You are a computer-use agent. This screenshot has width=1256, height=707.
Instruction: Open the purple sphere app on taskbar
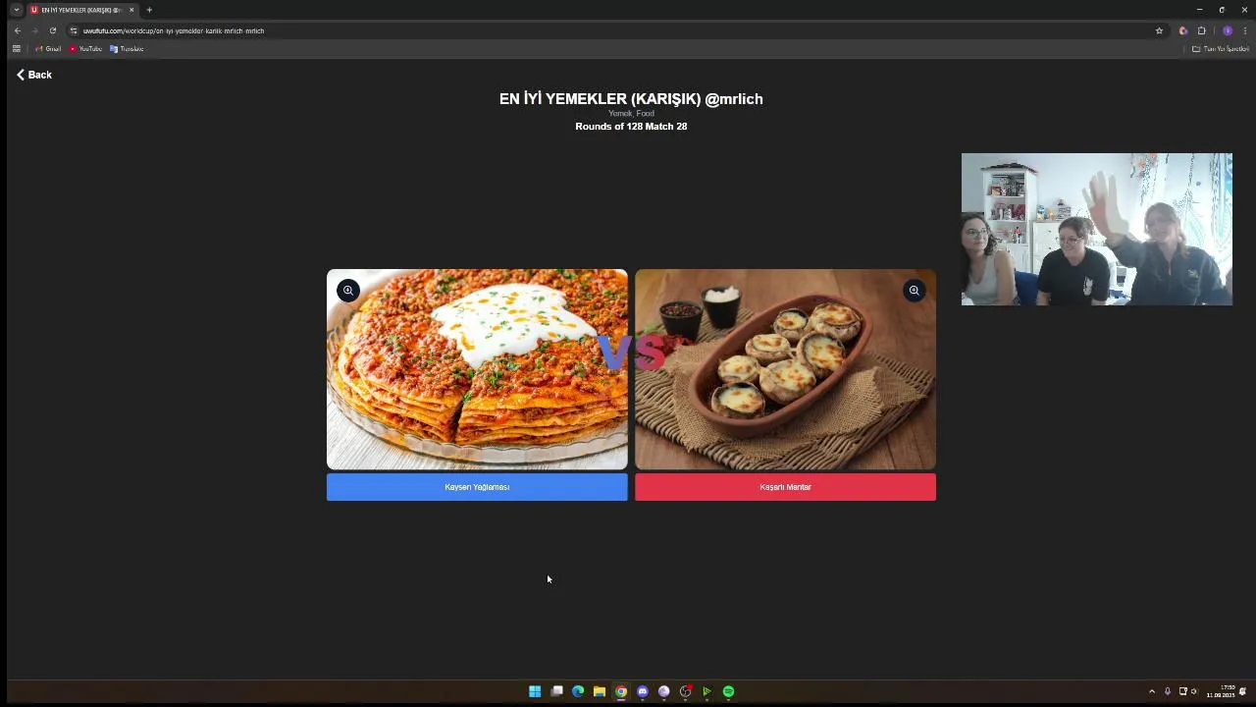664,691
